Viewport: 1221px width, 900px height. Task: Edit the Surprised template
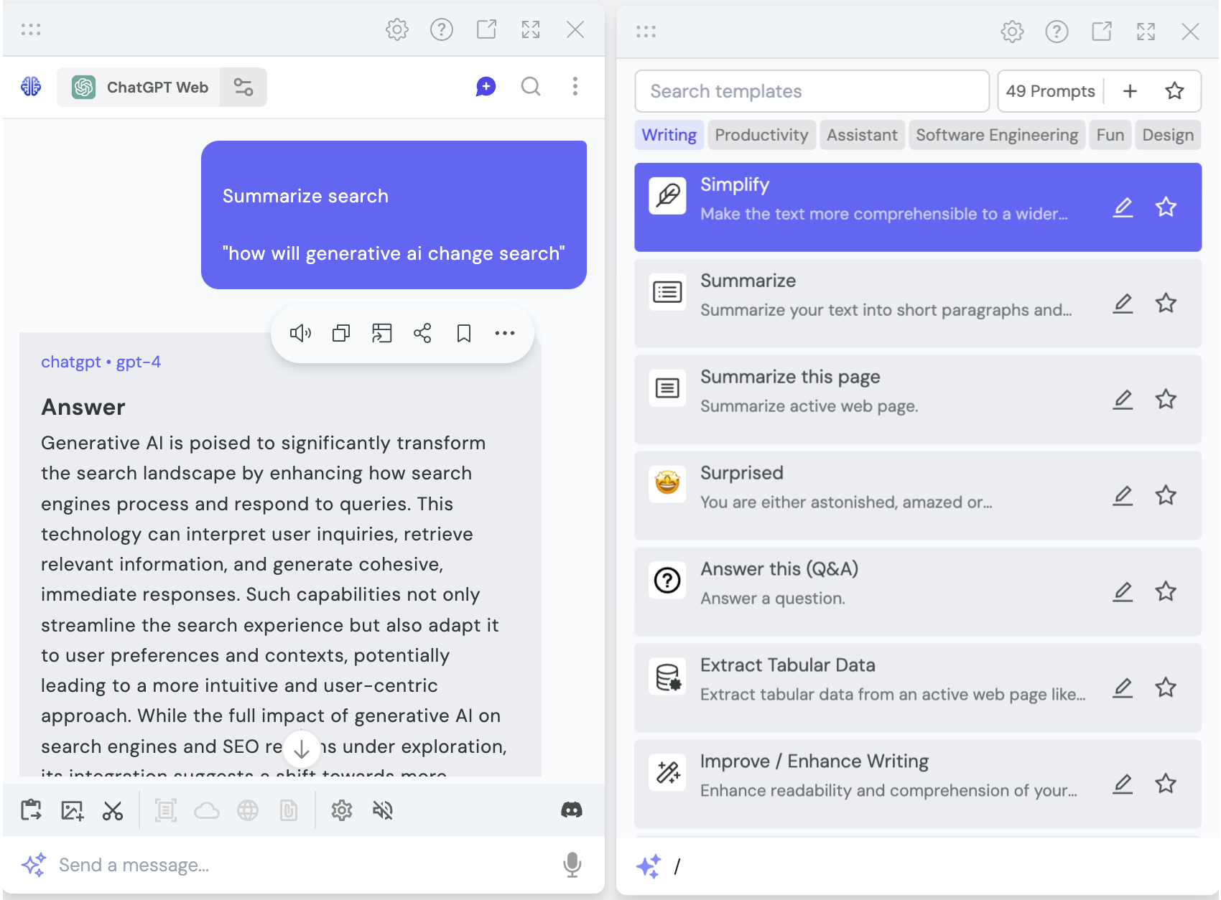pyautogui.click(x=1123, y=496)
